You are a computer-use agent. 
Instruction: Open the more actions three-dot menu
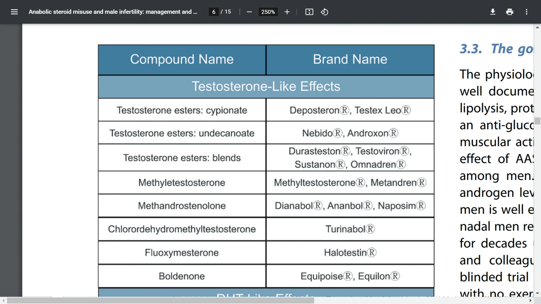(526, 12)
